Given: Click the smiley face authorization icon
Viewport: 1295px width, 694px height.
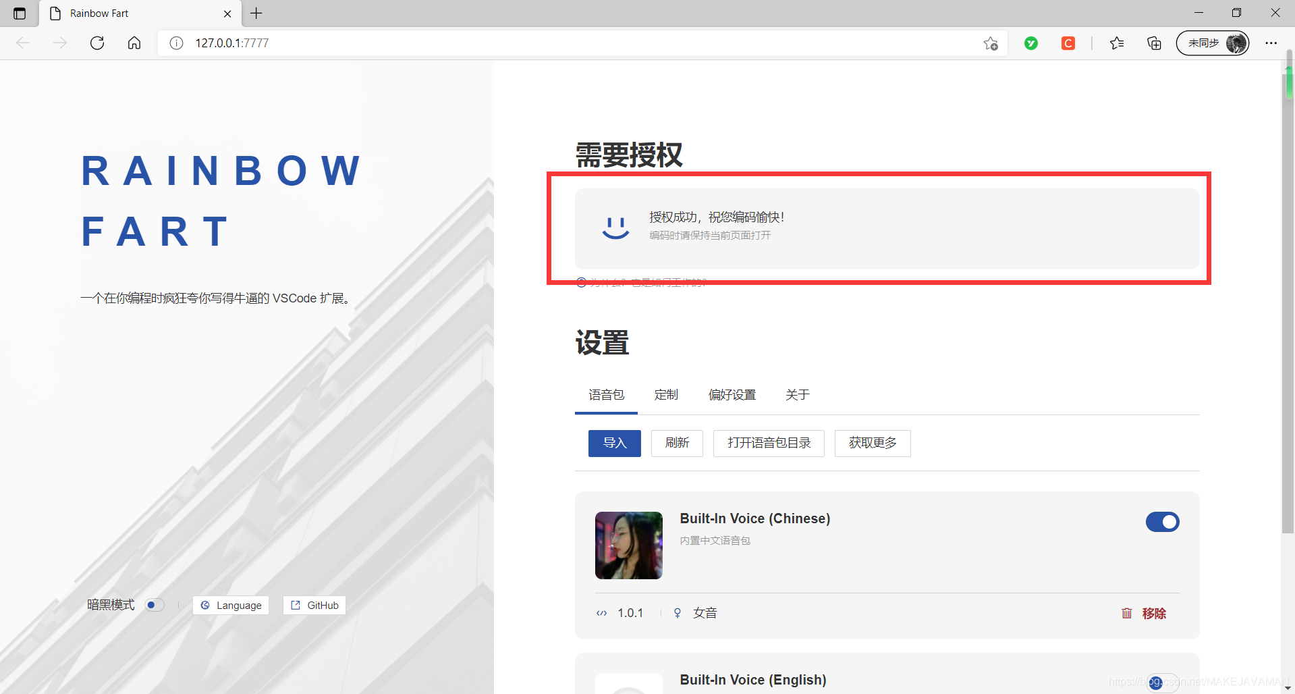Looking at the screenshot, I should [x=615, y=228].
